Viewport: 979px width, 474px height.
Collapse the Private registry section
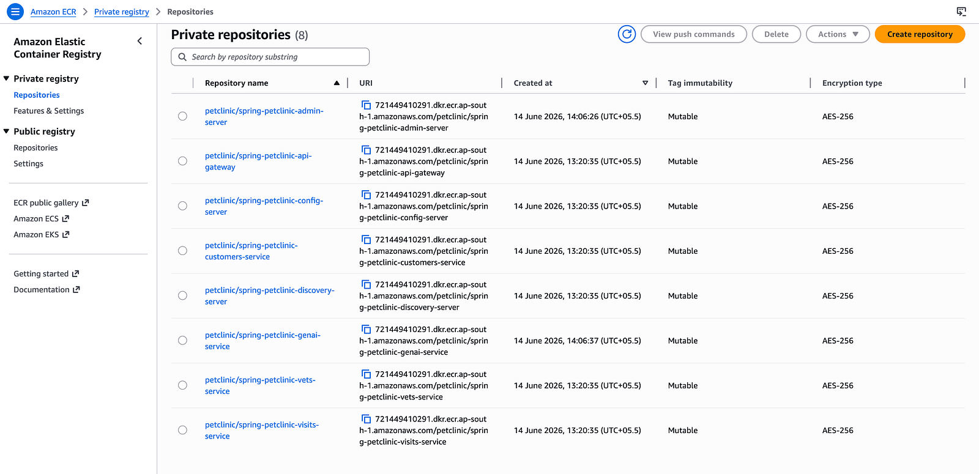point(6,78)
